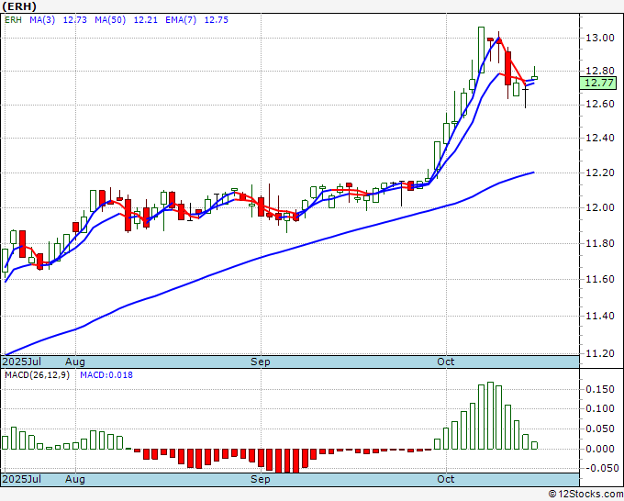
Task: Click the 0.150 MACD axis label
Action: [x=600, y=389]
